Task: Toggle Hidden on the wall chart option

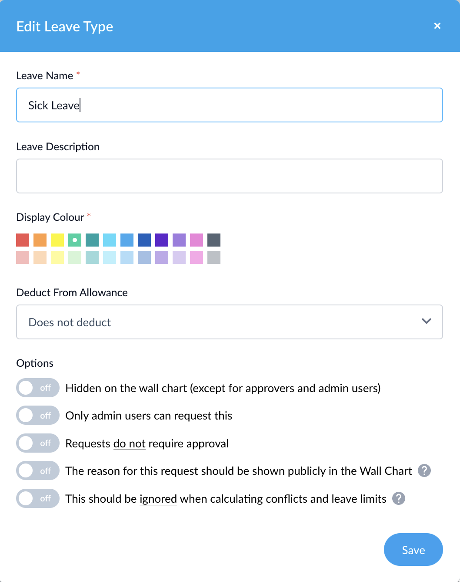Action: [38, 388]
